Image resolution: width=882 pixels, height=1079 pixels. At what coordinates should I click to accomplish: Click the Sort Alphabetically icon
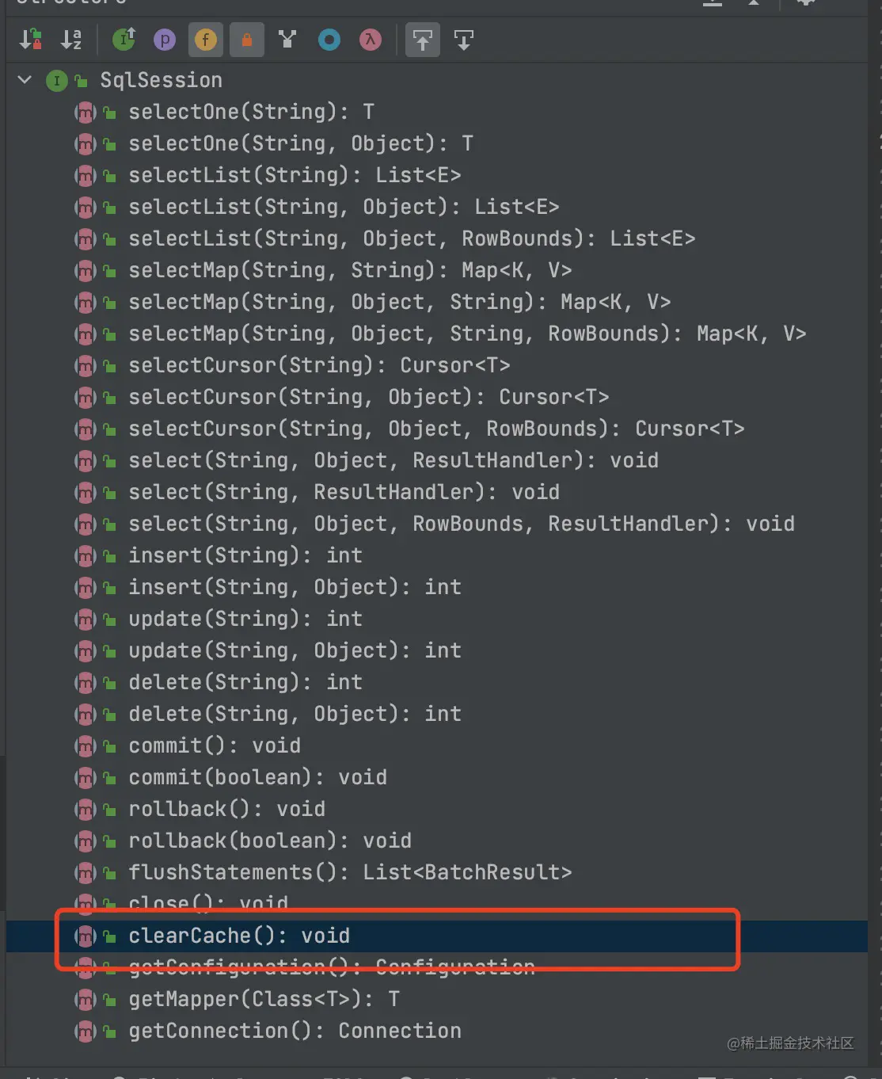pos(71,39)
